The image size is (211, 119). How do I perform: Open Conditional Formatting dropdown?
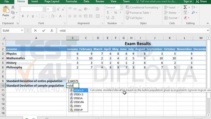click(x=143, y=7)
